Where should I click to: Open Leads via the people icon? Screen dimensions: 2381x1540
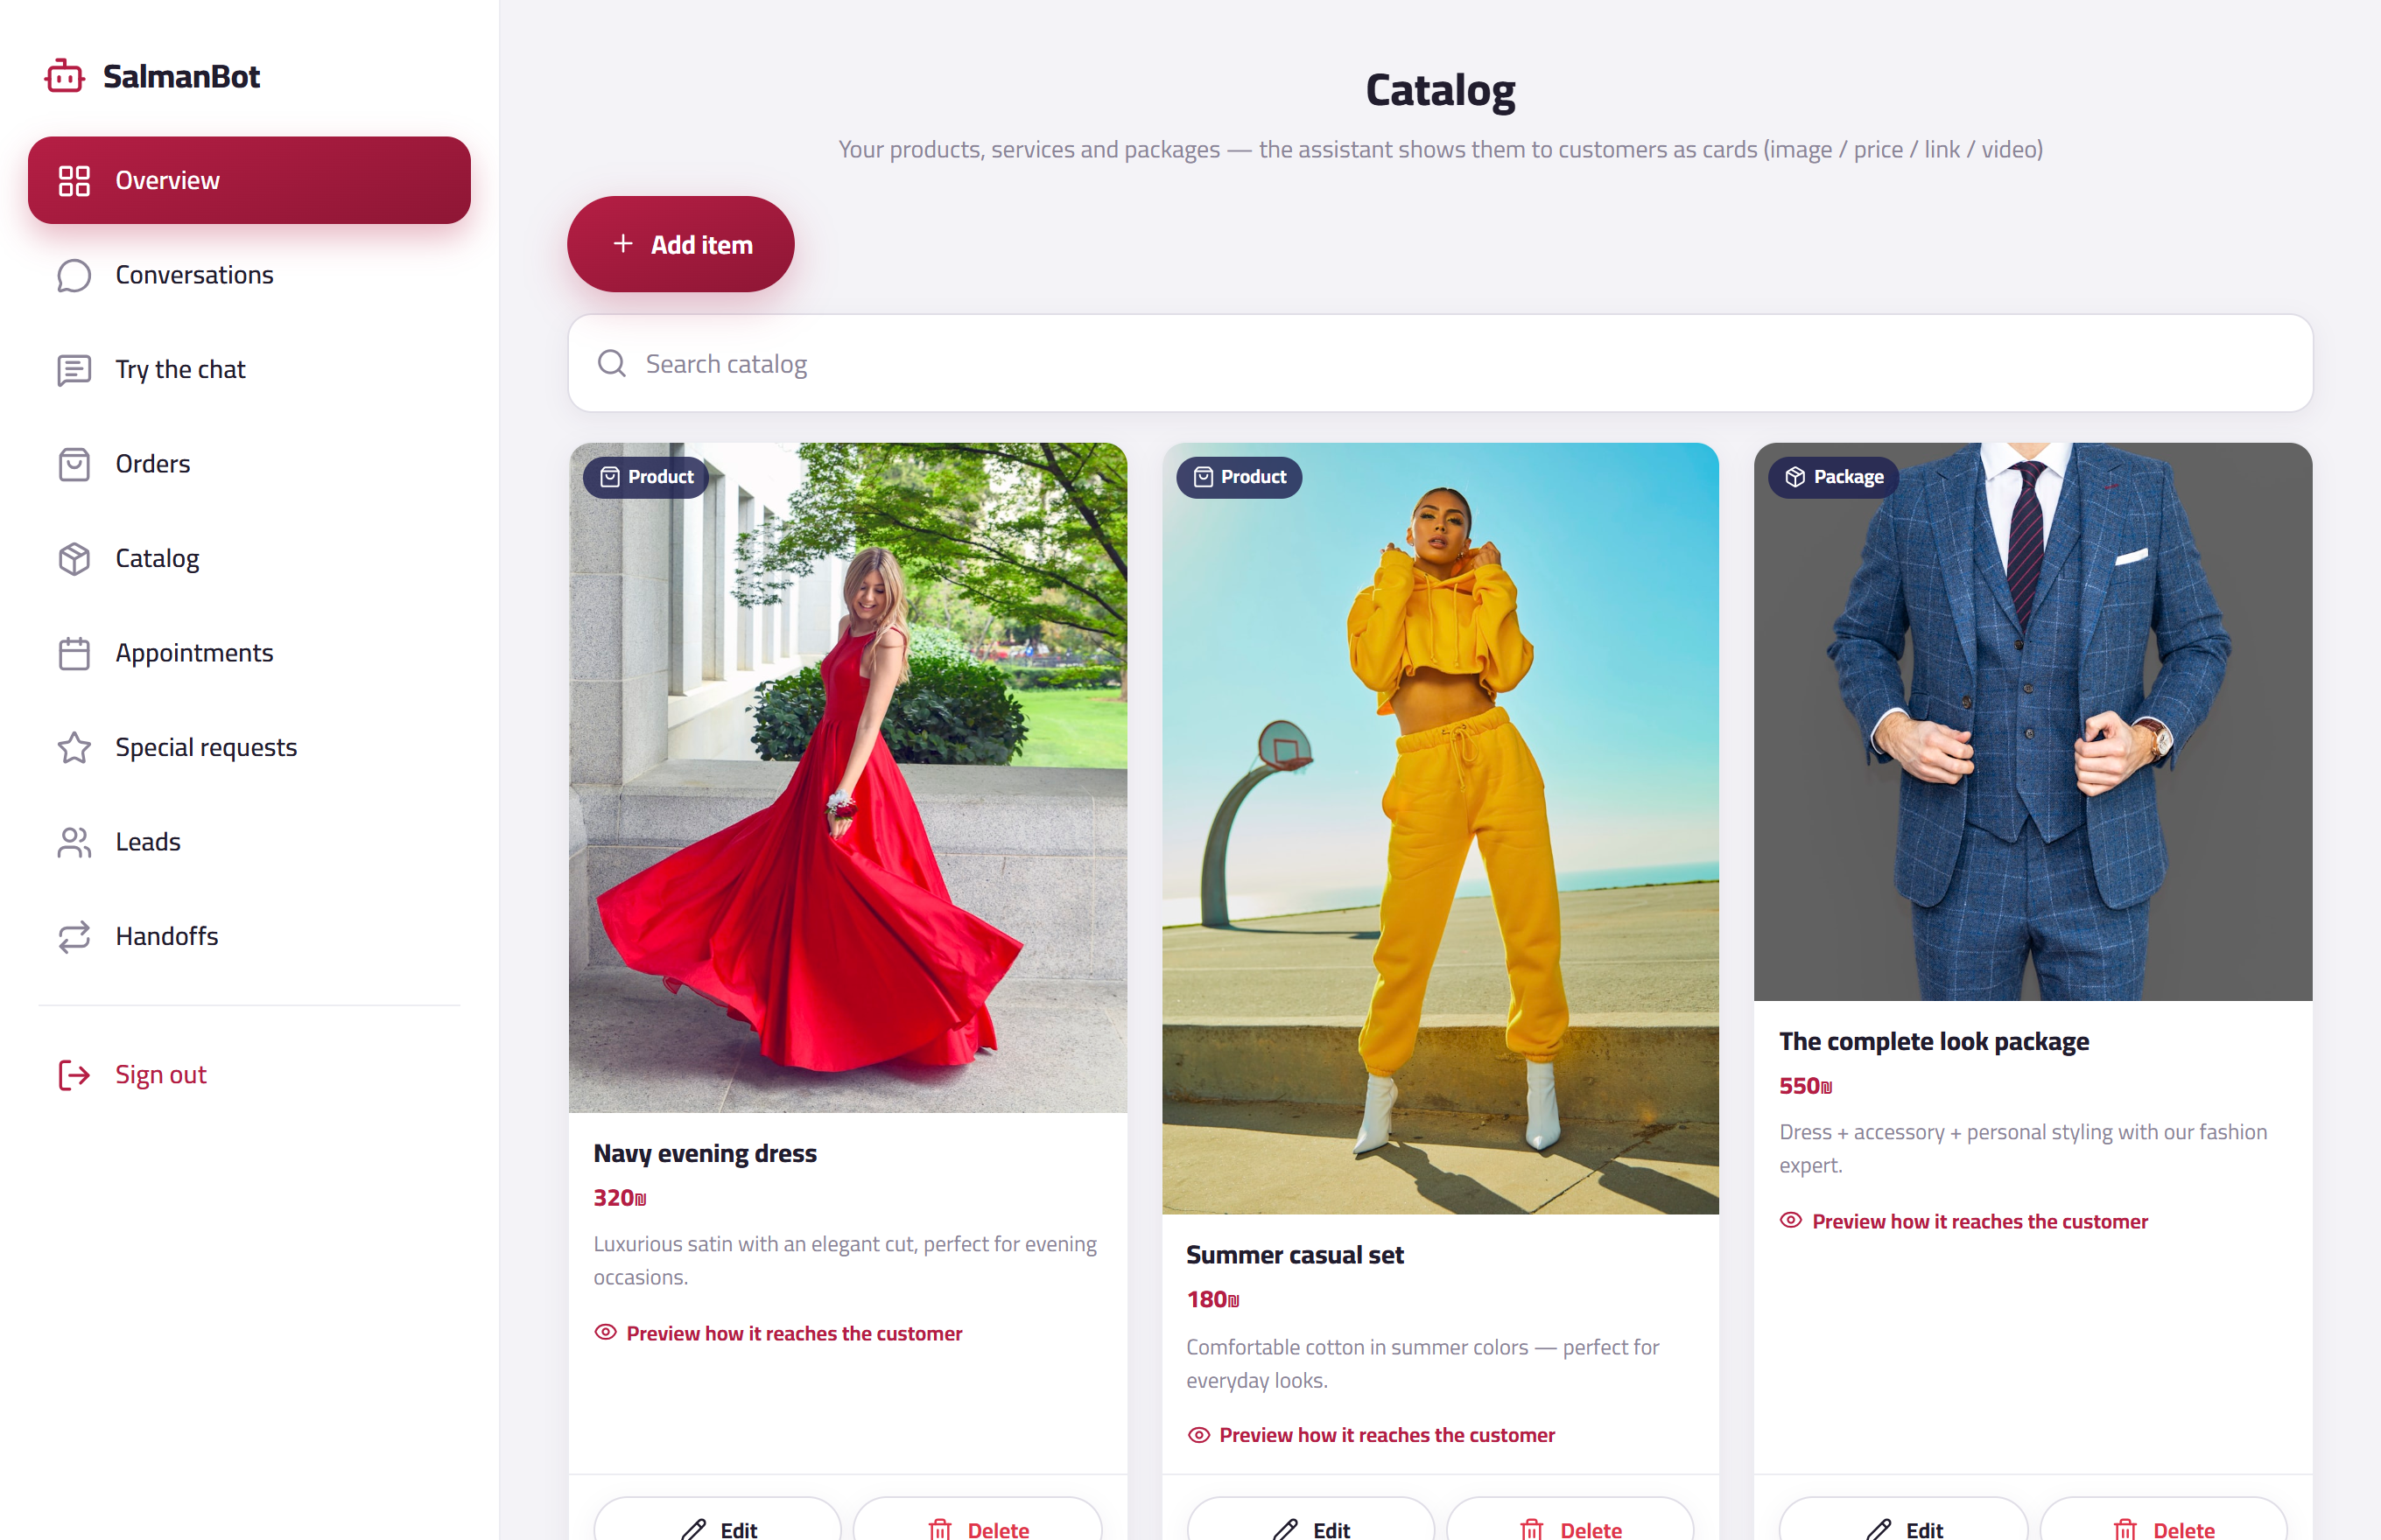pos(74,842)
